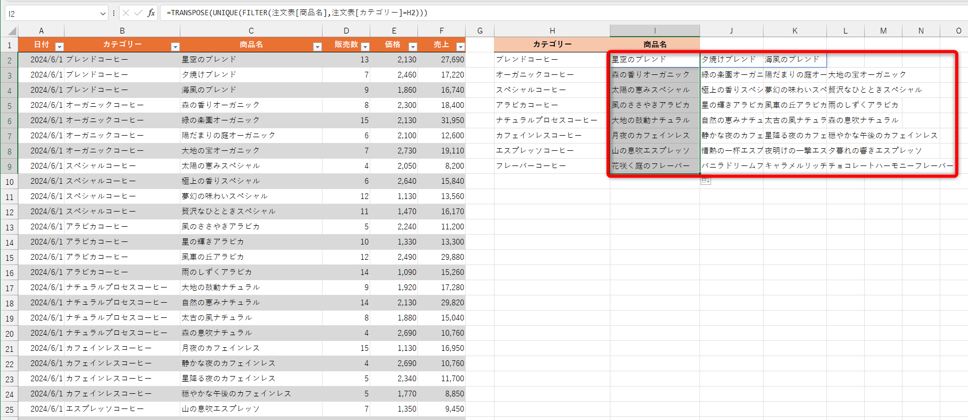Click cell H6 ナチュラルプロセスコーヒー
Image resolution: width=968 pixels, height=420 pixels.
coord(552,120)
